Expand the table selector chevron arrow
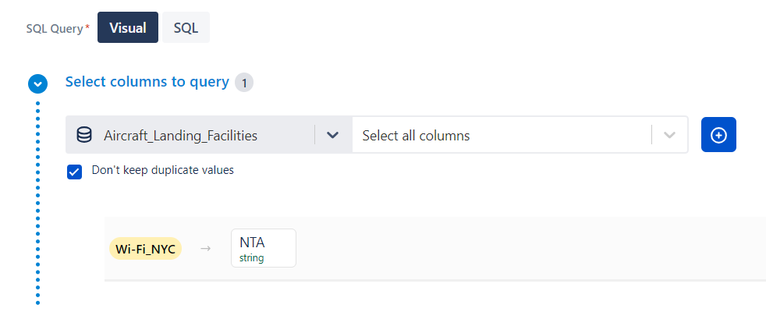Image resolution: width=766 pixels, height=312 pixels. click(x=333, y=135)
